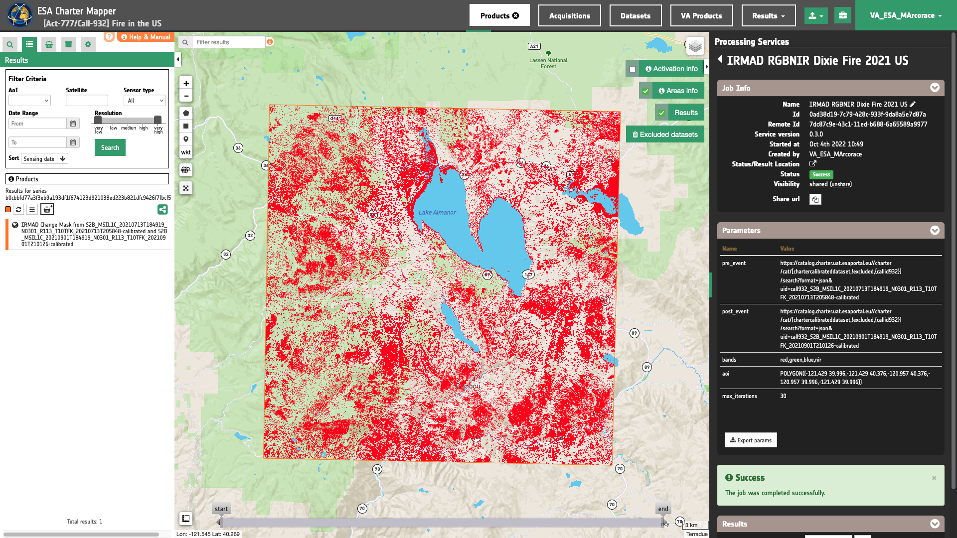This screenshot has height=538, width=957.
Task: Click the unshare link
Action: click(x=841, y=184)
